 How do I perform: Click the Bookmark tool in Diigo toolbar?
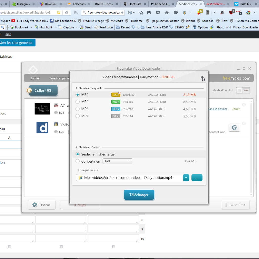click(x=19, y=27)
